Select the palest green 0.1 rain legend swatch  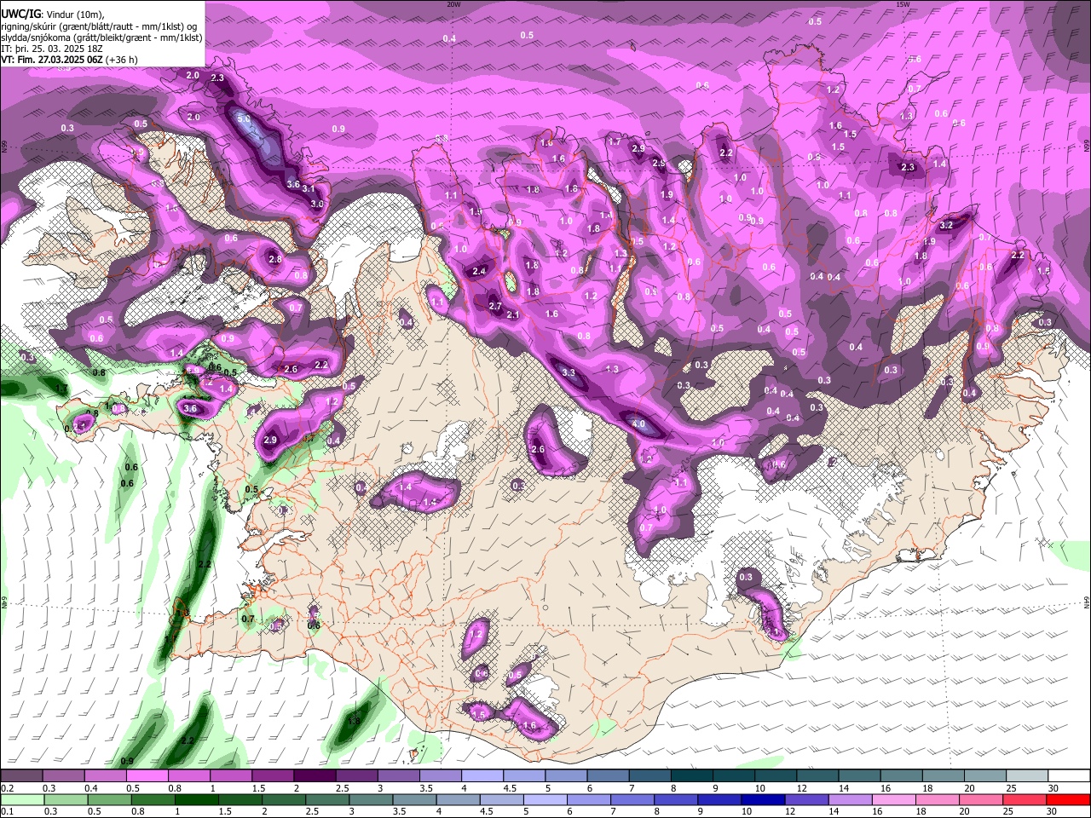coord(23,799)
